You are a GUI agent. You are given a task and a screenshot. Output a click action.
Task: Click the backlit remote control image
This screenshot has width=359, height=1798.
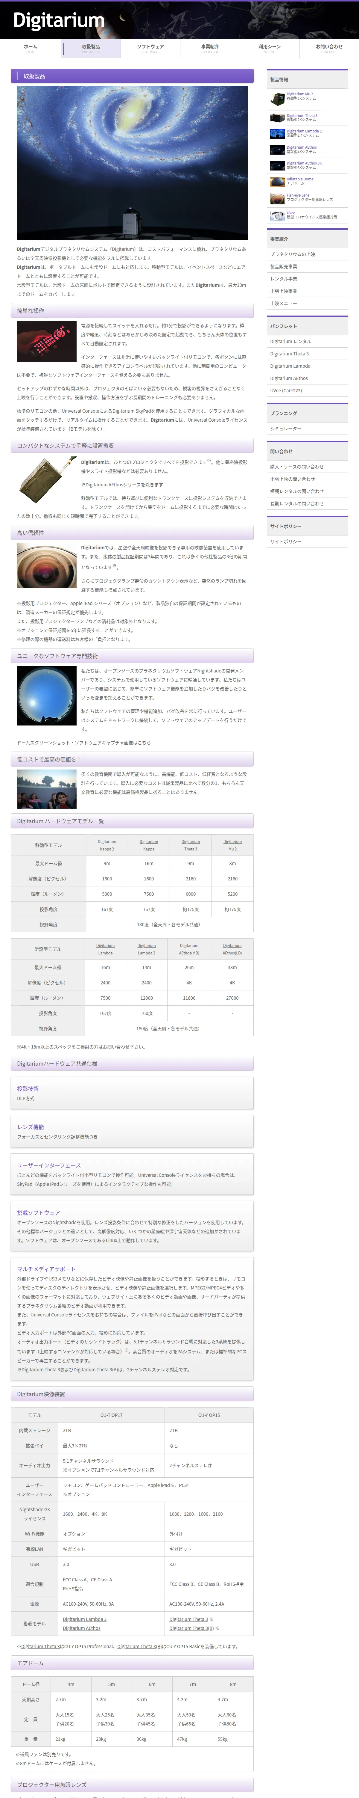point(47,341)
